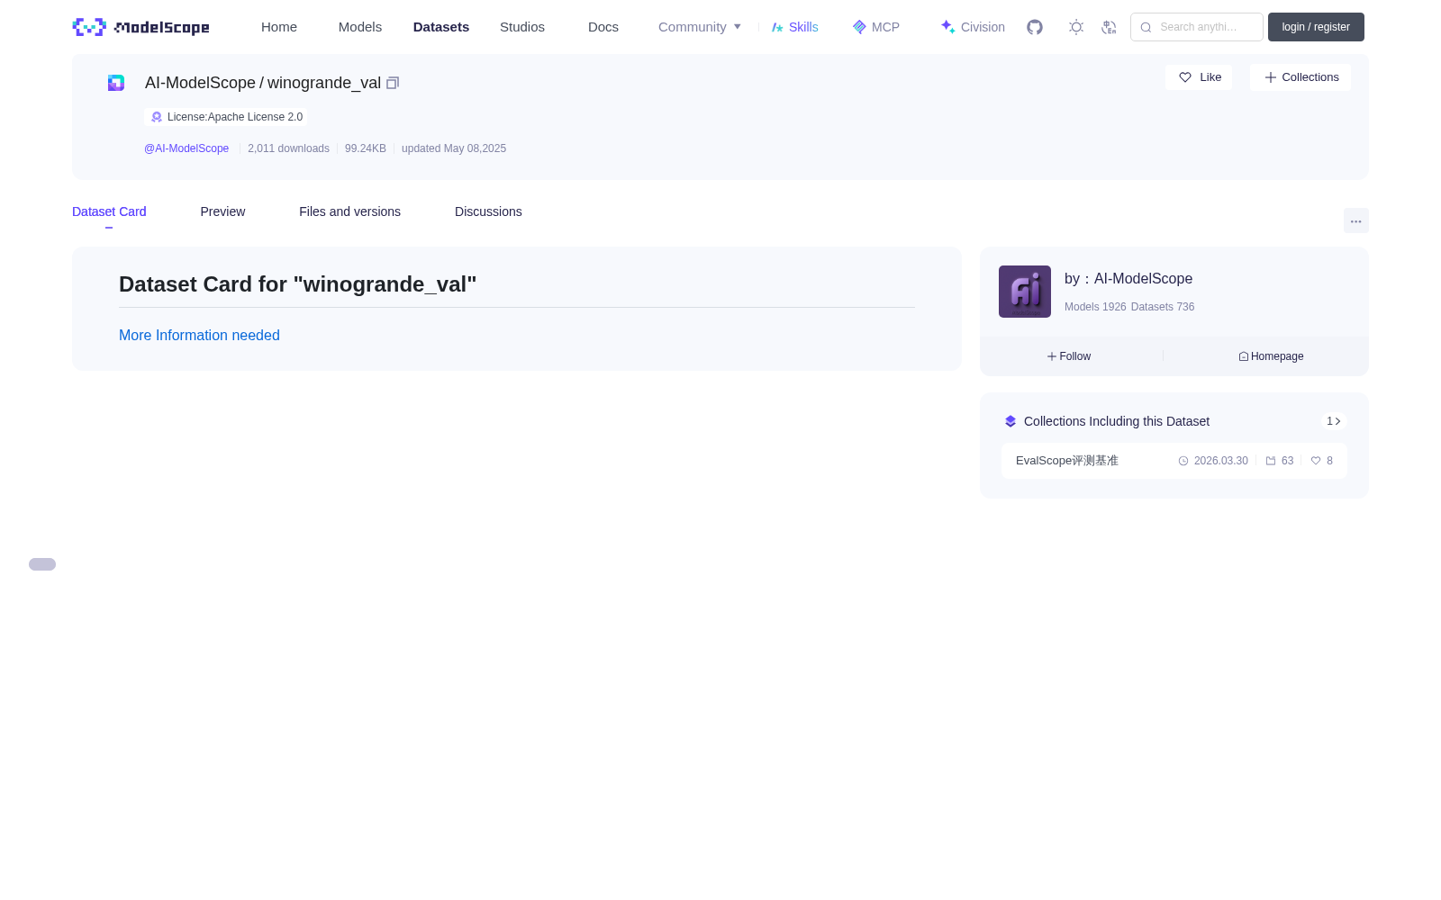Image resolution: width=1441 pixels, height=900 pixels.
Task: Click AI-ModelScope in the dataset path
Action: pos(200,83)
